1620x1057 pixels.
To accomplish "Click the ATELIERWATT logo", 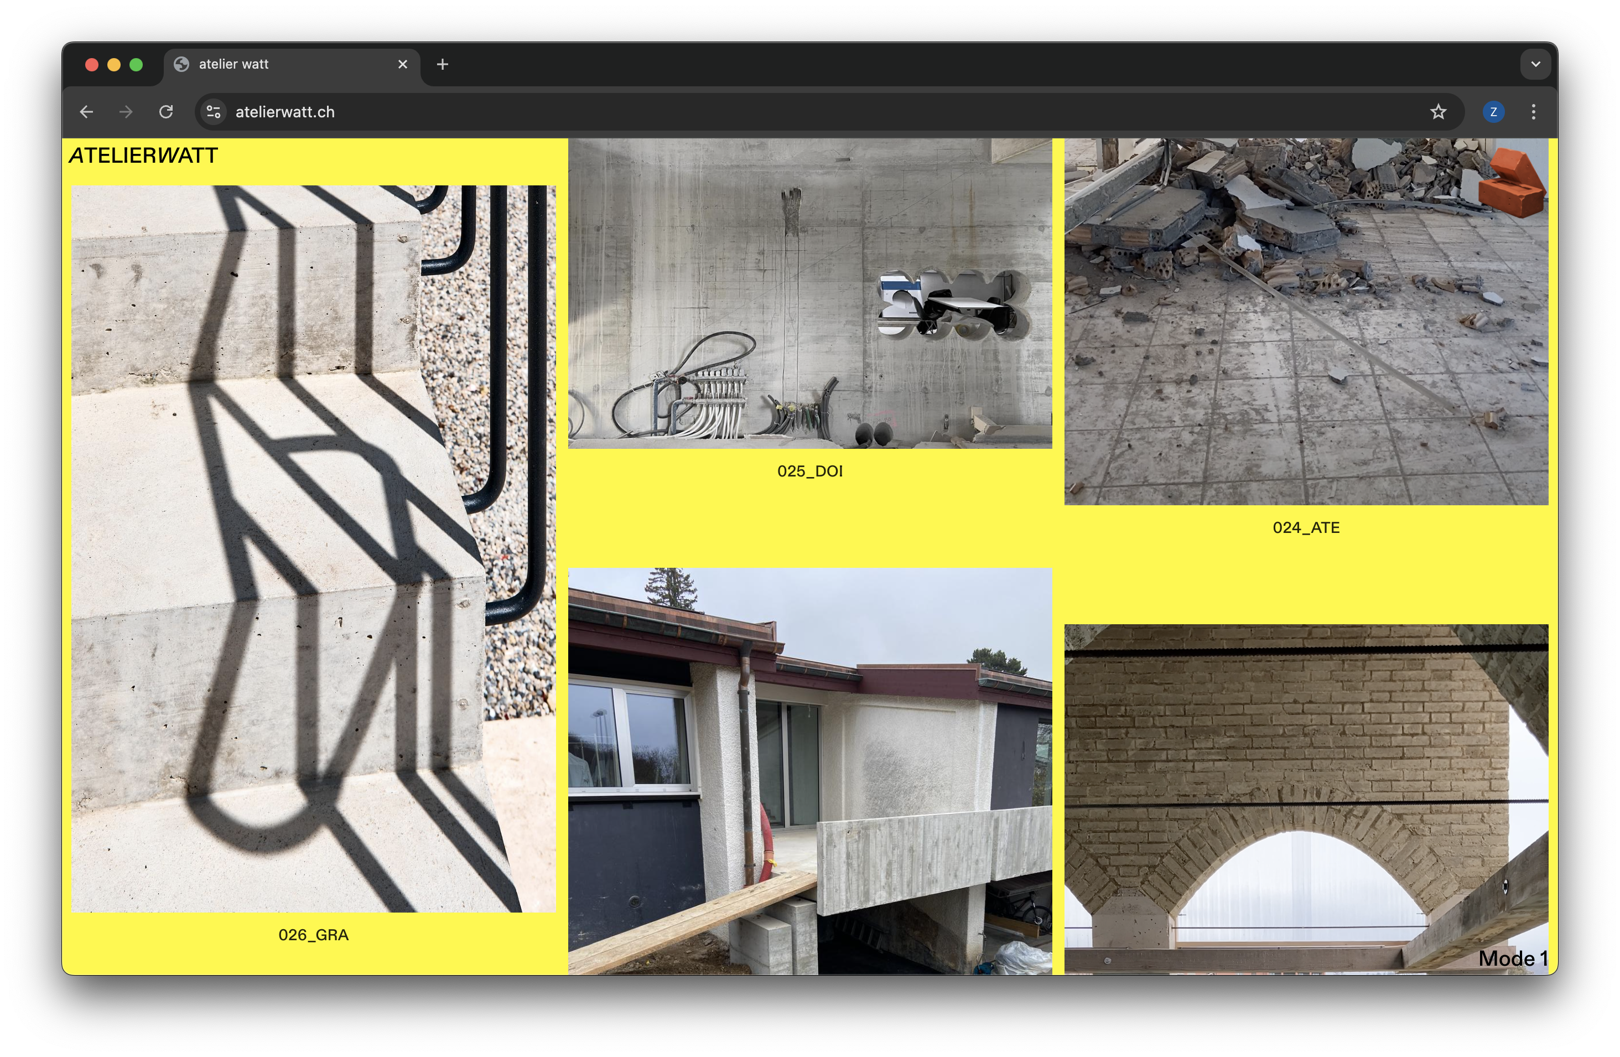I will pyautogui.click(x=144, y=156).
